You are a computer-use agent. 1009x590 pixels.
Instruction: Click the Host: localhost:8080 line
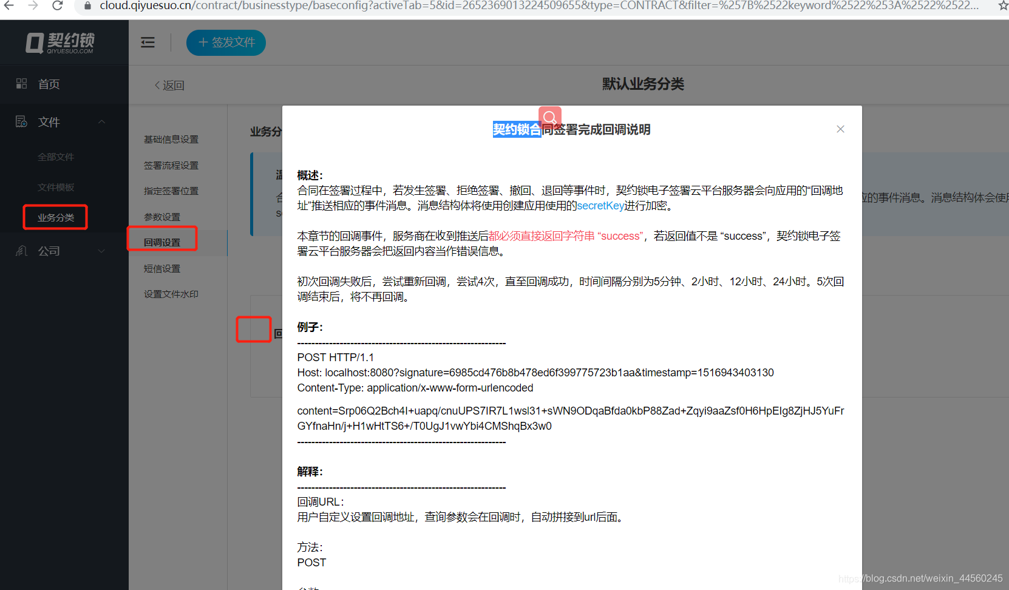pyautogui.click(x=535, y=373)
